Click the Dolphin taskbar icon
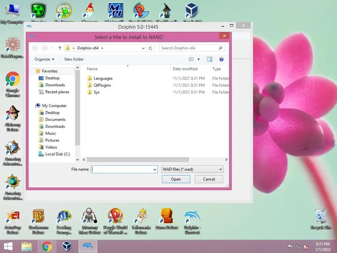The image size is (337, 253). pos(88,246)
